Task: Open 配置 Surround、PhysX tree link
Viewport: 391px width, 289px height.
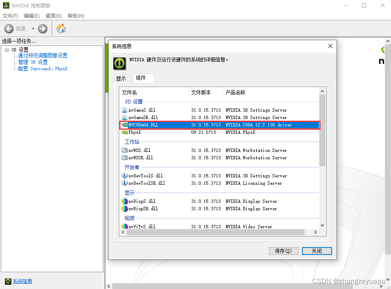Action: [x=43, y=69]
